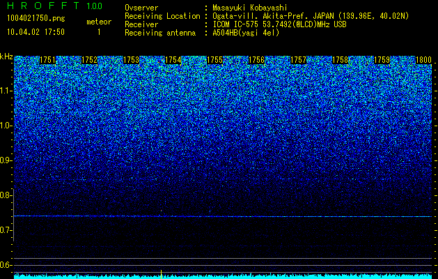Click the red meteor echo dot near 1754
This screenshot has height=279, width=438.
click(161, 211)
